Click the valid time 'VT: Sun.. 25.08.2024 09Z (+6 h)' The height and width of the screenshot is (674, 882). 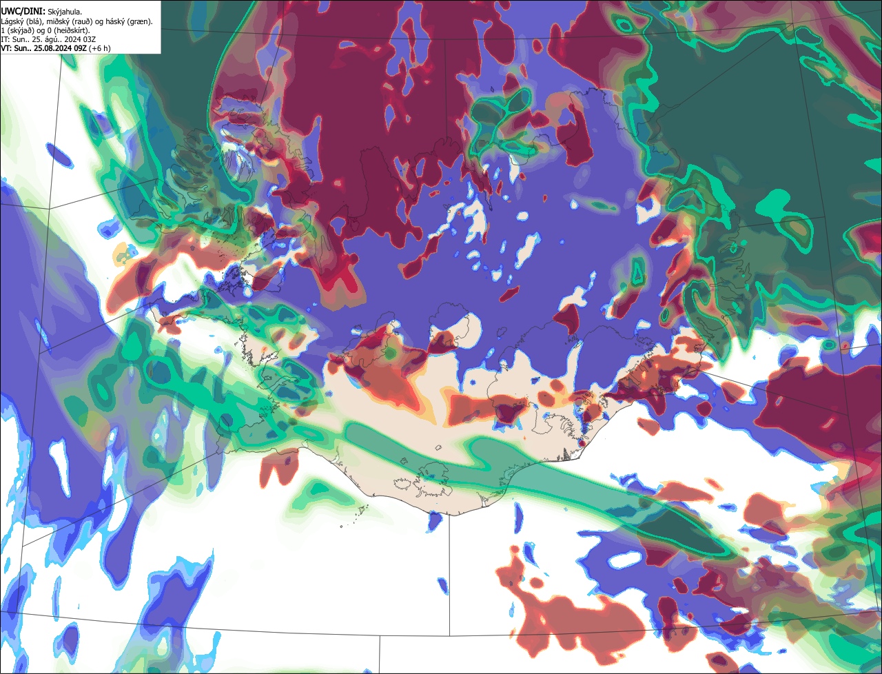click(x=56, y=48)
